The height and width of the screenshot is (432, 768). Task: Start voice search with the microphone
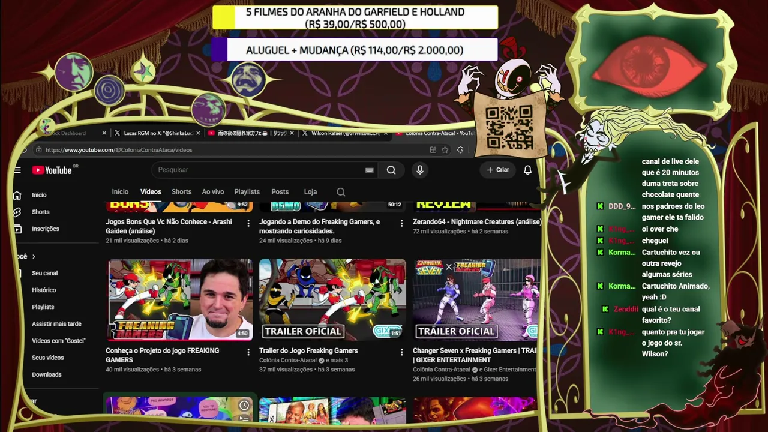point(420,170)
